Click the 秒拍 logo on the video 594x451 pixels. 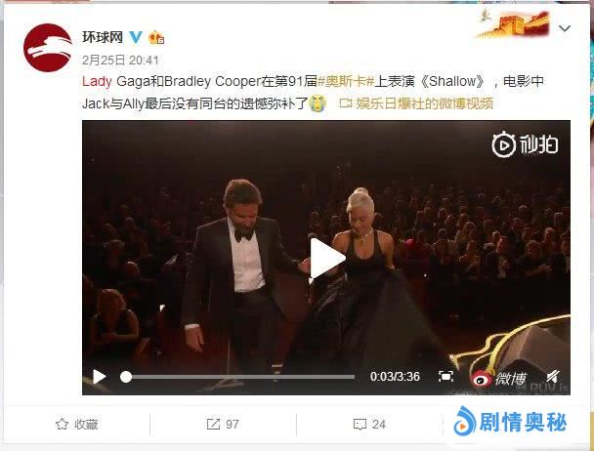[525, 144]
